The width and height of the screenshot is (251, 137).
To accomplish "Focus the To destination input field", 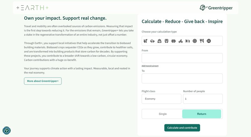I will (182, 79).
